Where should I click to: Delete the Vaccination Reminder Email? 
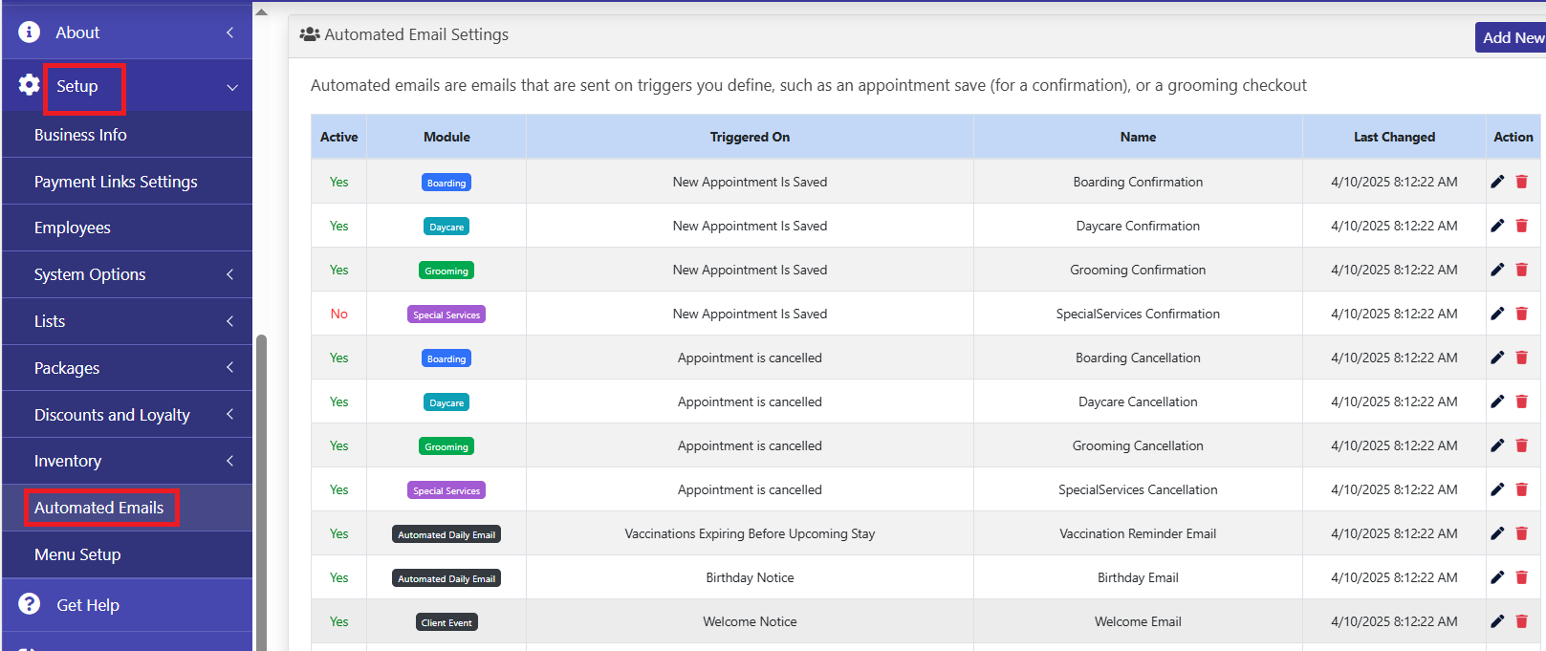coord(1522,533)
